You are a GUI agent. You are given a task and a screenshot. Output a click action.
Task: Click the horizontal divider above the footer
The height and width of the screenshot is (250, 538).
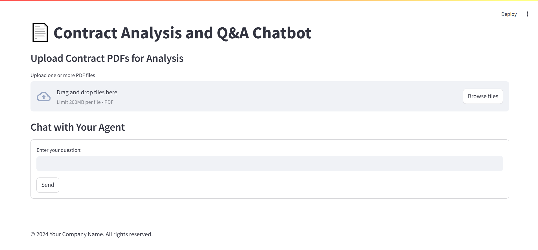270,217
